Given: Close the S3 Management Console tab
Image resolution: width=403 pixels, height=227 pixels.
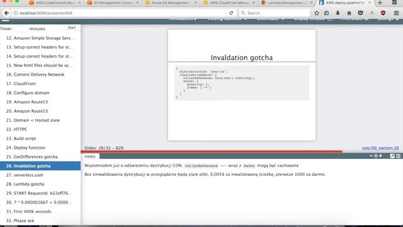Looking at the screenshot, I should pos(137,3).
